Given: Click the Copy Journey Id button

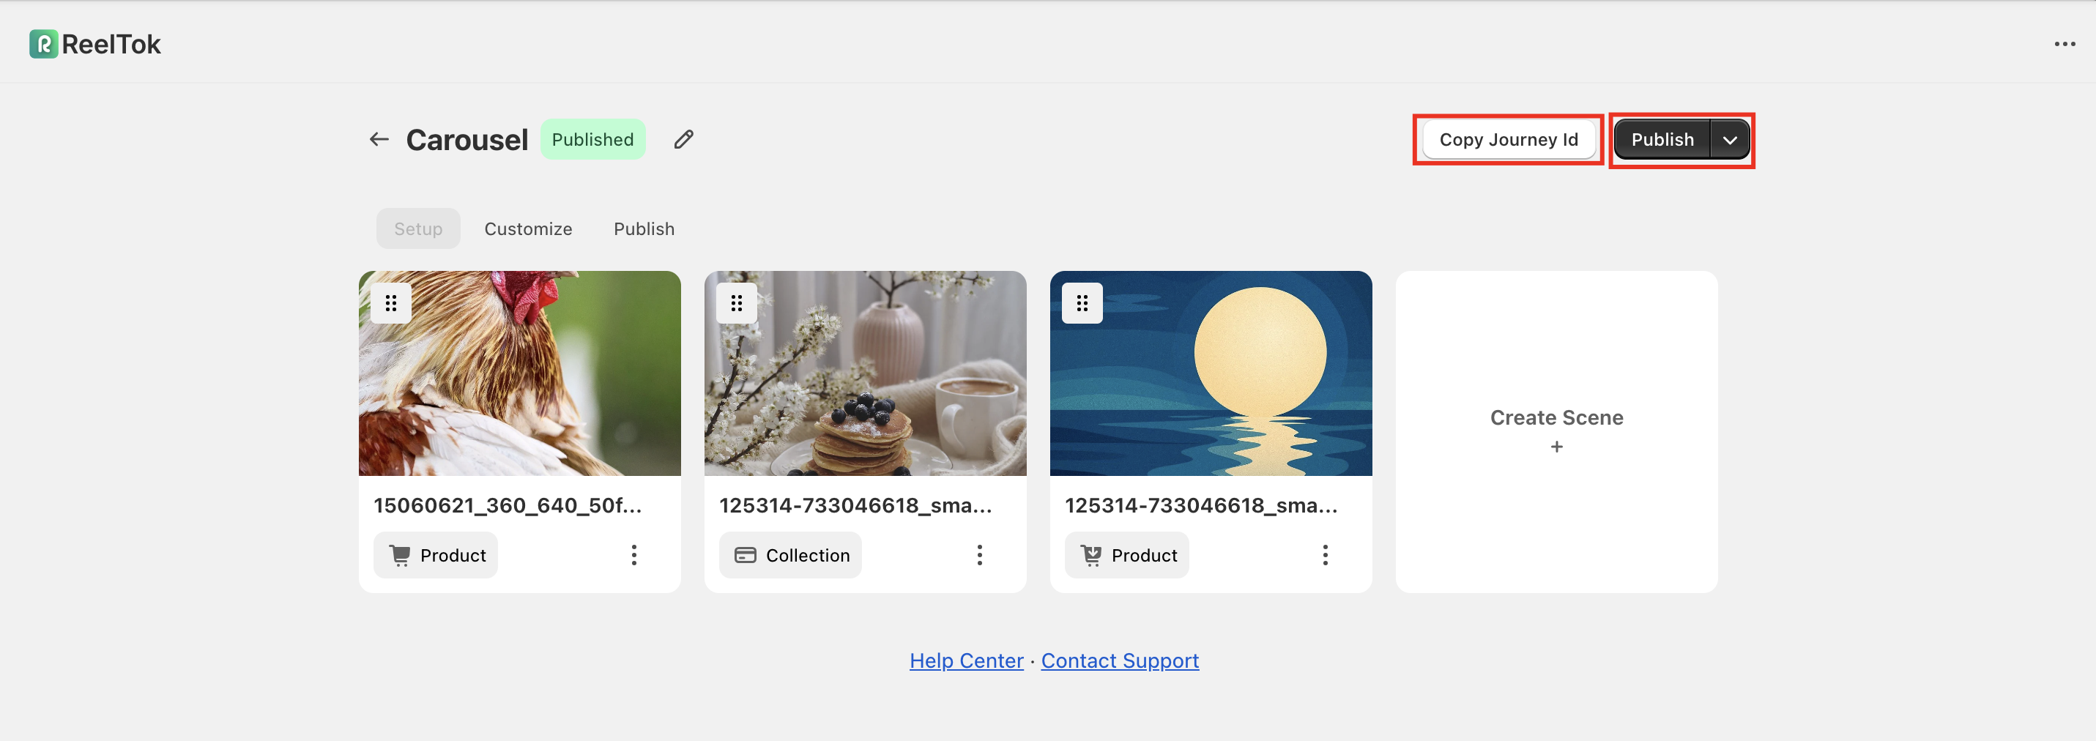Looking at the screenshot, I should pos(1508,140).
